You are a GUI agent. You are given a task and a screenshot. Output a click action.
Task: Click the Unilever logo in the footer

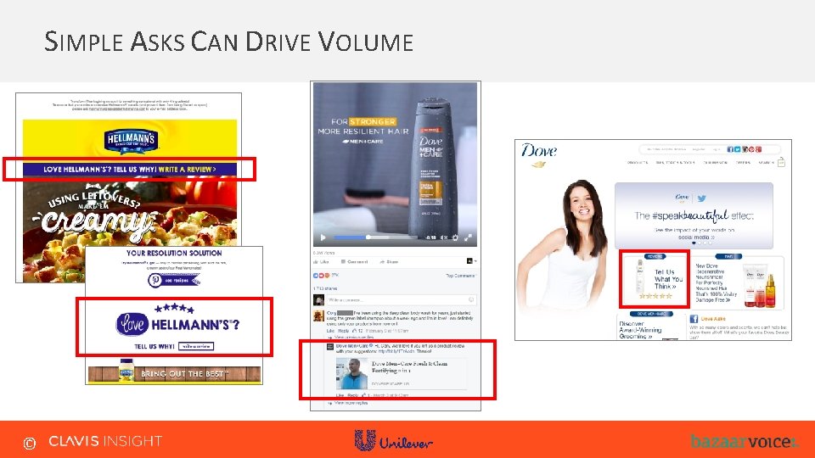(x=393, y=440)
